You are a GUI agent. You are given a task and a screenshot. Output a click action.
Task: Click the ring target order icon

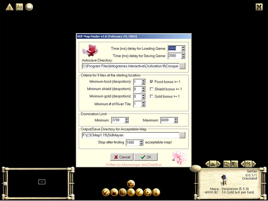coord(148,192)
